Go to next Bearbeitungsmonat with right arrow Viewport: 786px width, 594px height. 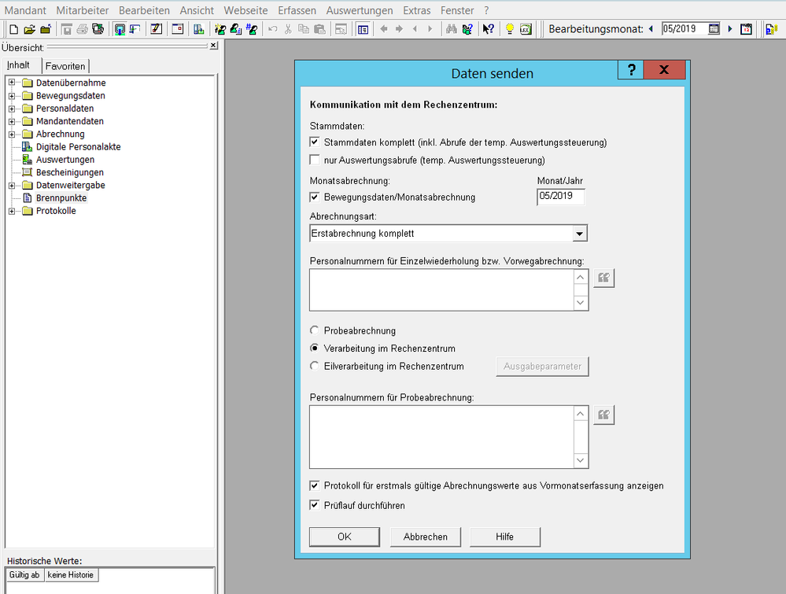(730, 29)
